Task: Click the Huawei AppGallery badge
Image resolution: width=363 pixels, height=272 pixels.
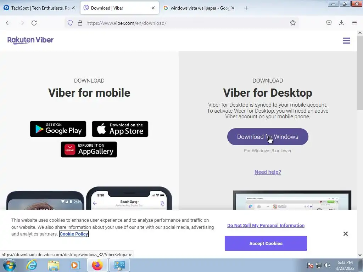Action: [x=89, y=149]
